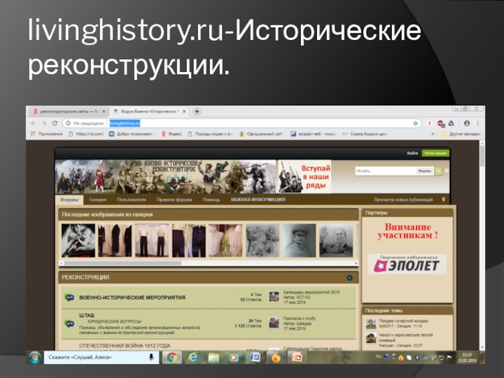Open a new browser tab with plus button
This screenshot has width=504, height=378.
tap(197, 112)
